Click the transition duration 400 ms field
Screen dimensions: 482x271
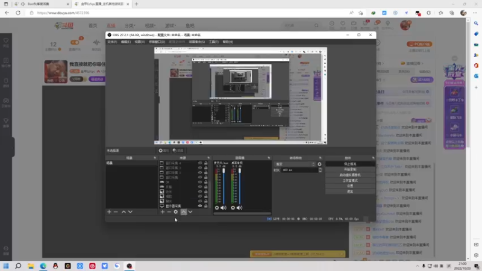point(299,170)
